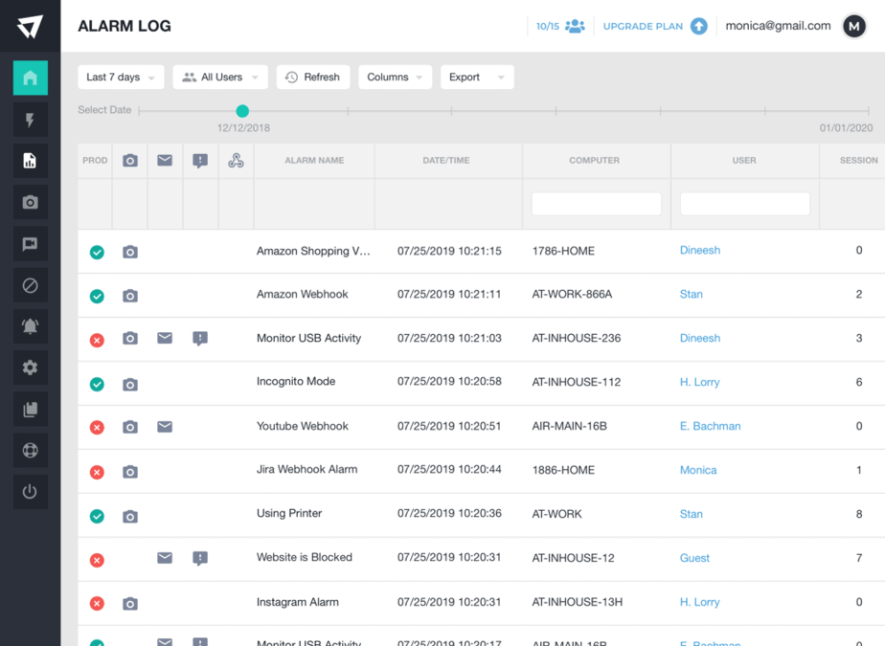Click message alert icon in Website is Blocked row

click(200, 559)
